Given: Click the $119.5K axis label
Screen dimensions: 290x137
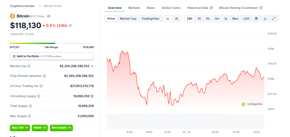Looking at the screenshot, I should (272, 34).
